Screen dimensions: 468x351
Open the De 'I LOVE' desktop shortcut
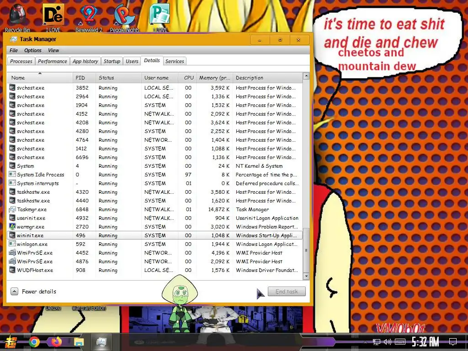click(x=53, y=17)
